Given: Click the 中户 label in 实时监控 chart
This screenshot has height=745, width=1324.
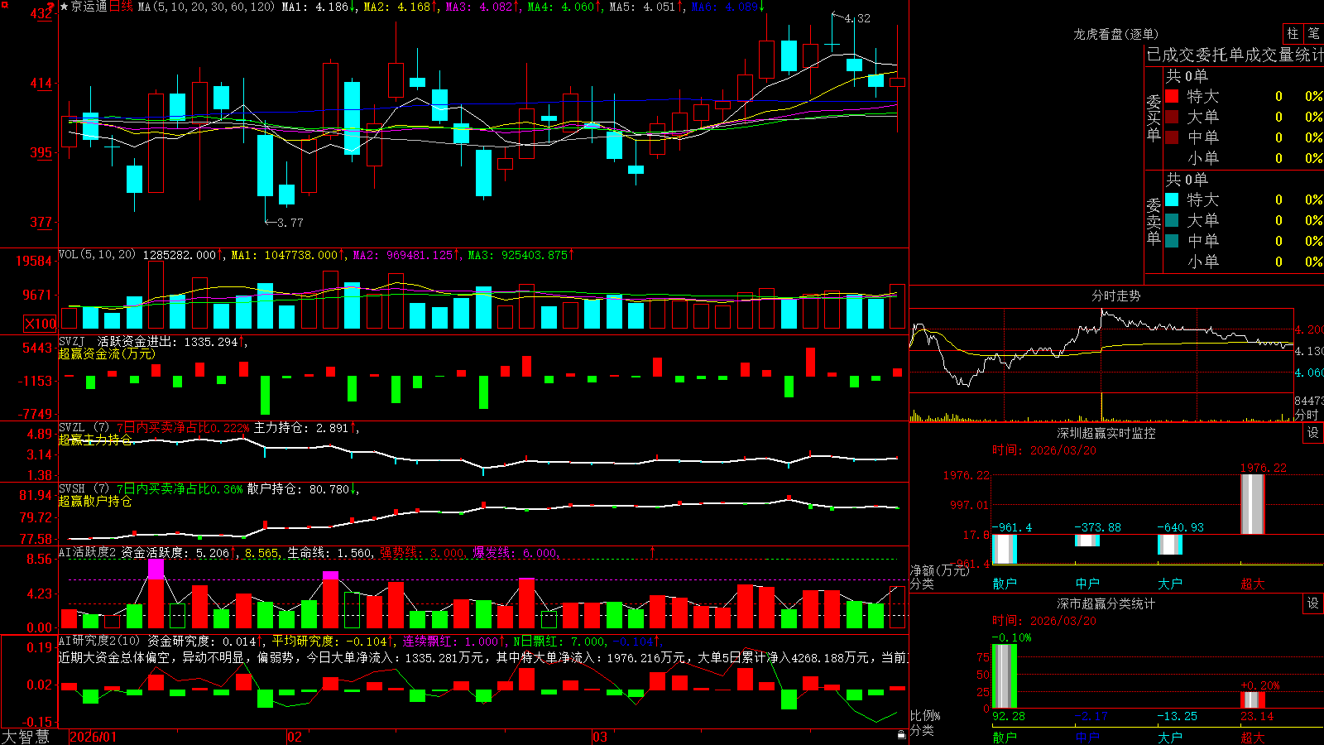Looking at the screenshot, I should pos(1087,584).
